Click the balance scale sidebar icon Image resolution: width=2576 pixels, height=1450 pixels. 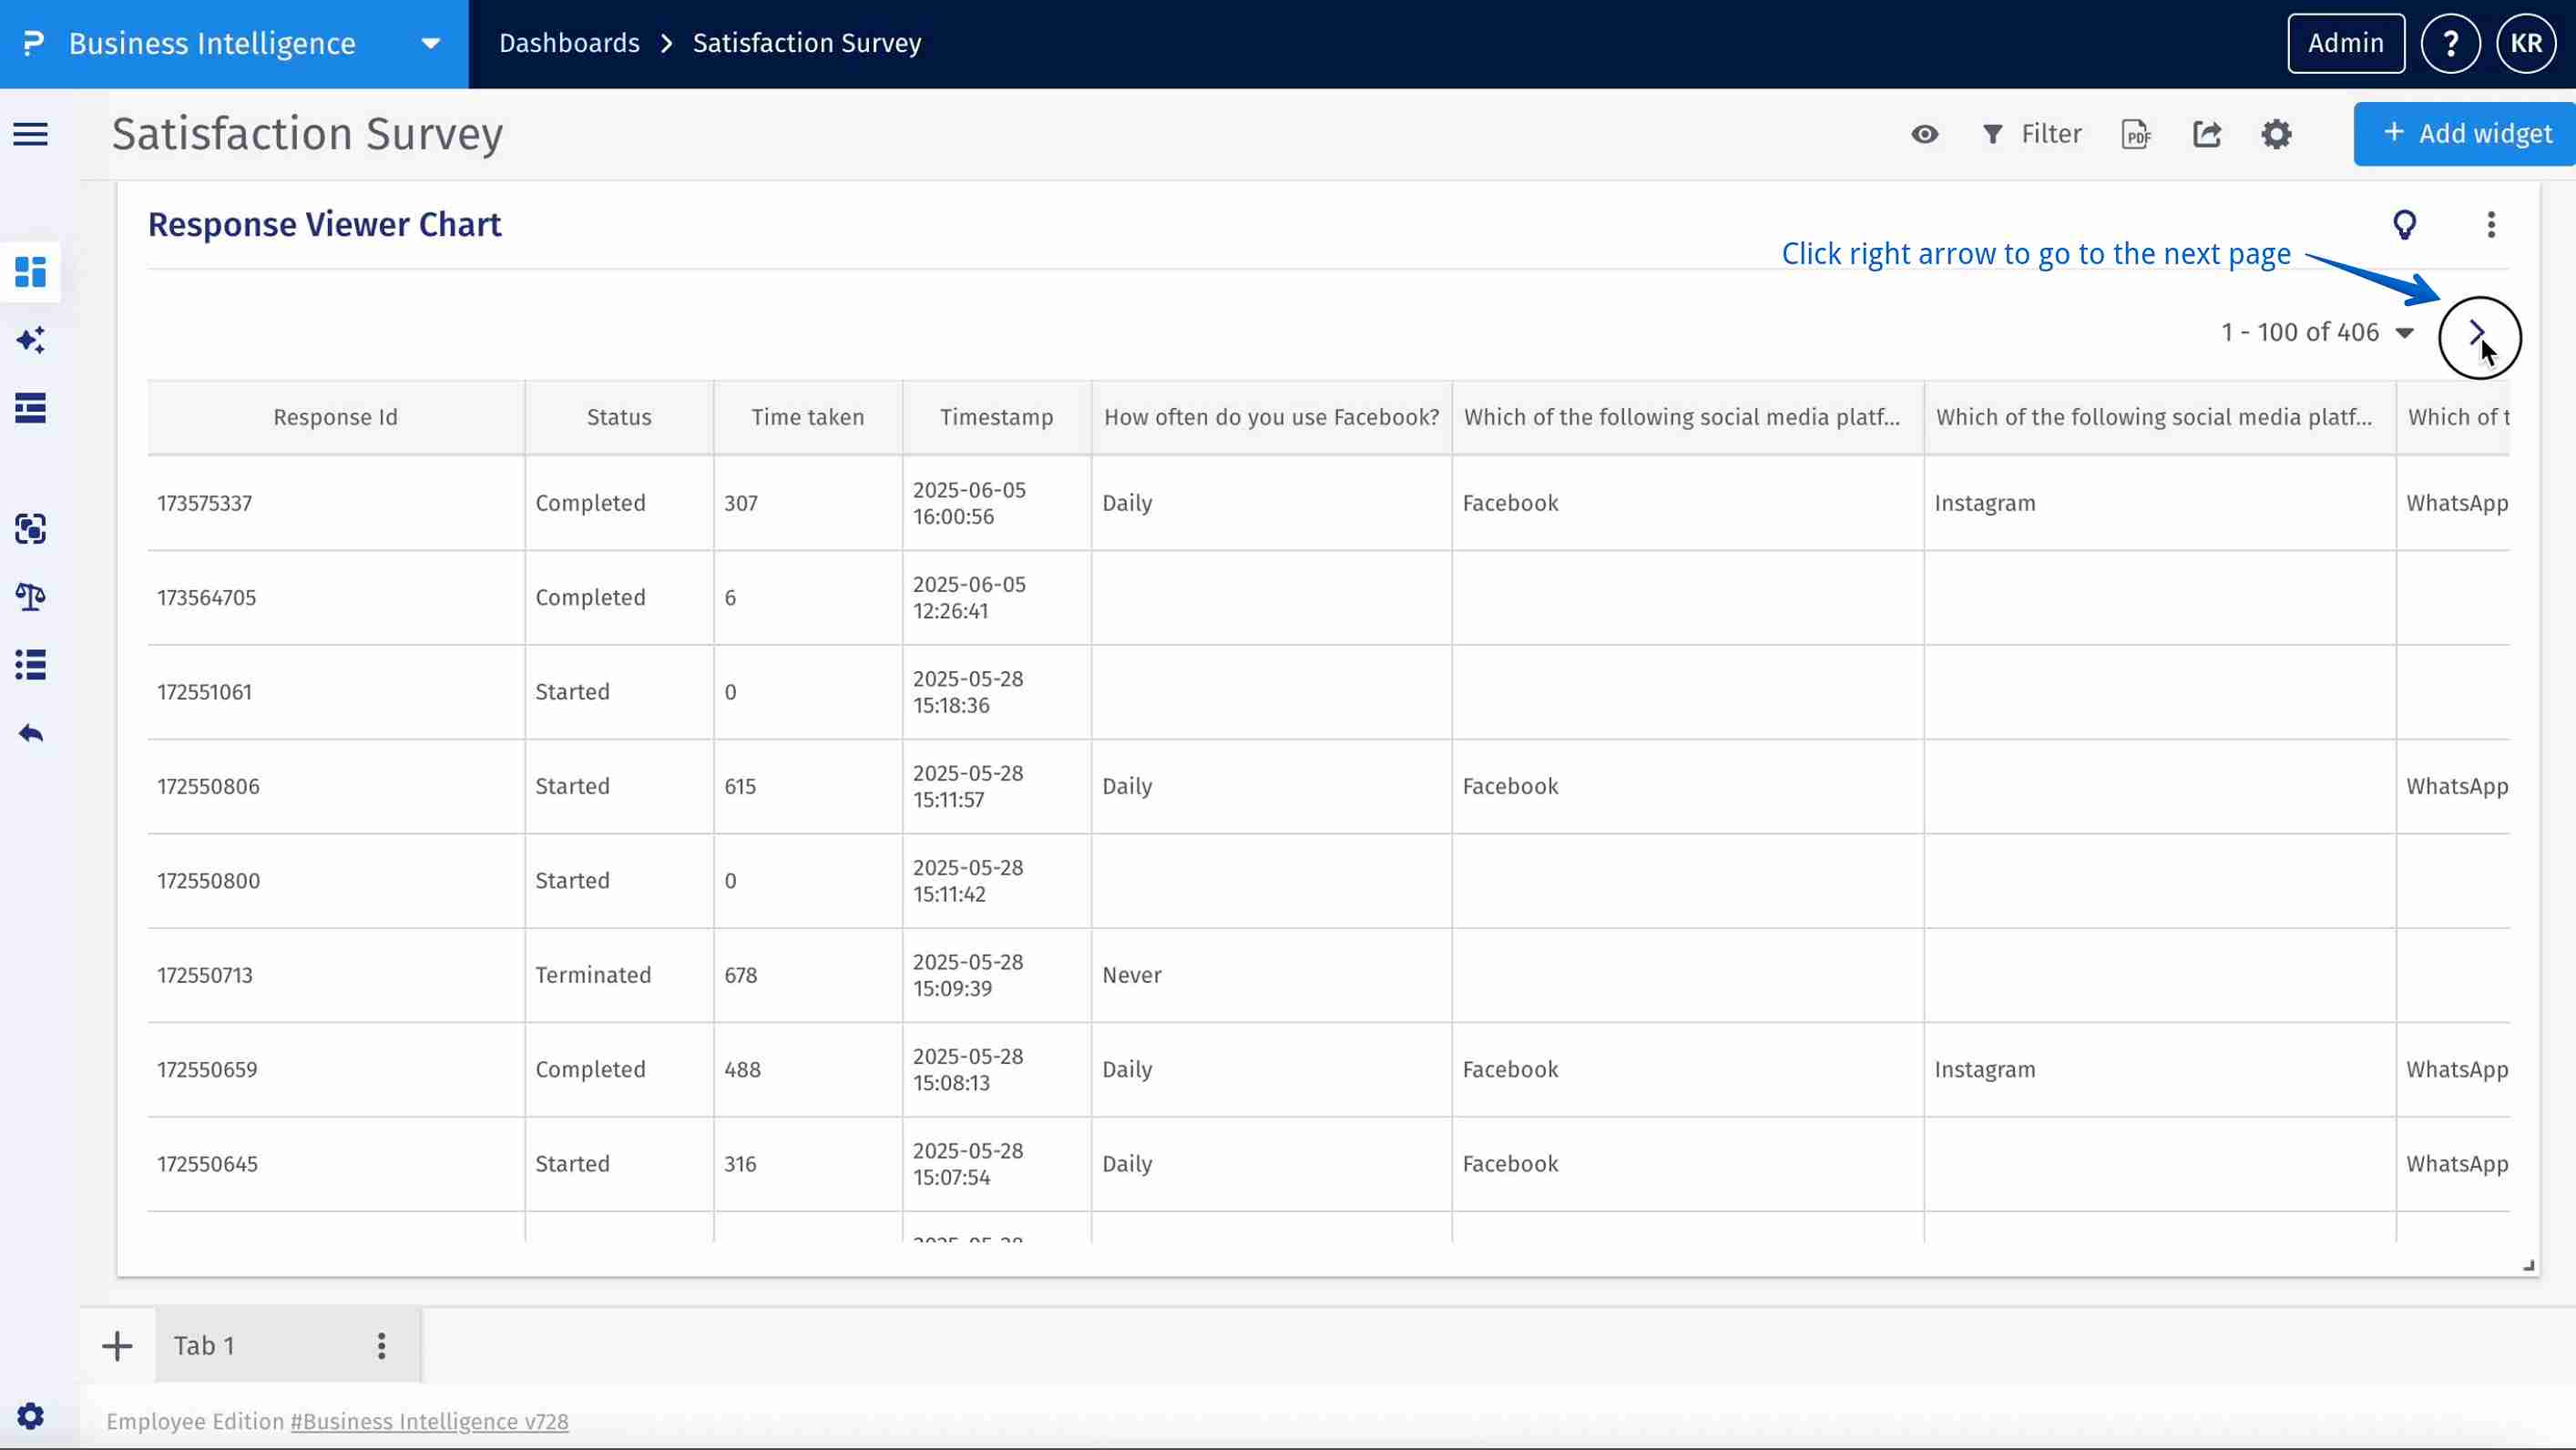click(30, 597)
